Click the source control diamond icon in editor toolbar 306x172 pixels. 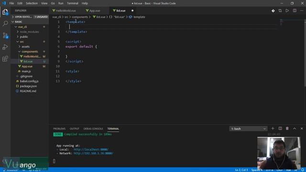coord(273,11)
